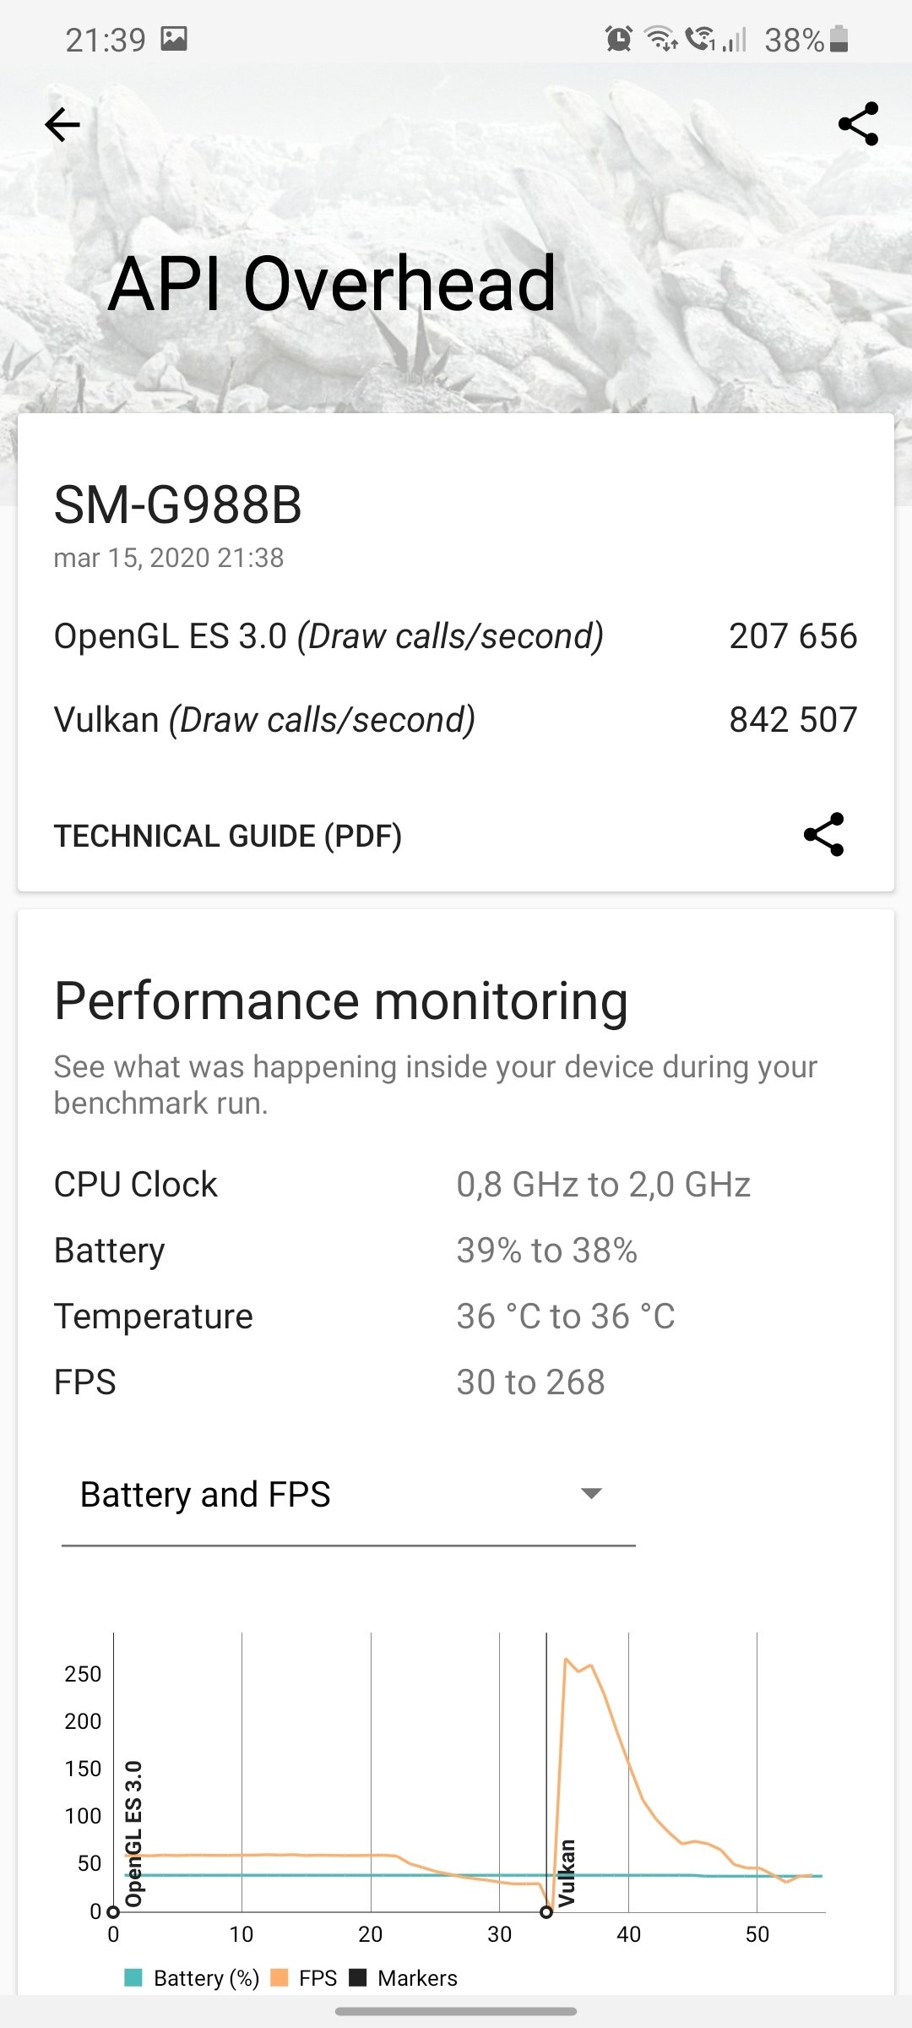This screenshot has width=912, height=2028.
Task: Tap the back arrow icon
Action: point(62,125)
